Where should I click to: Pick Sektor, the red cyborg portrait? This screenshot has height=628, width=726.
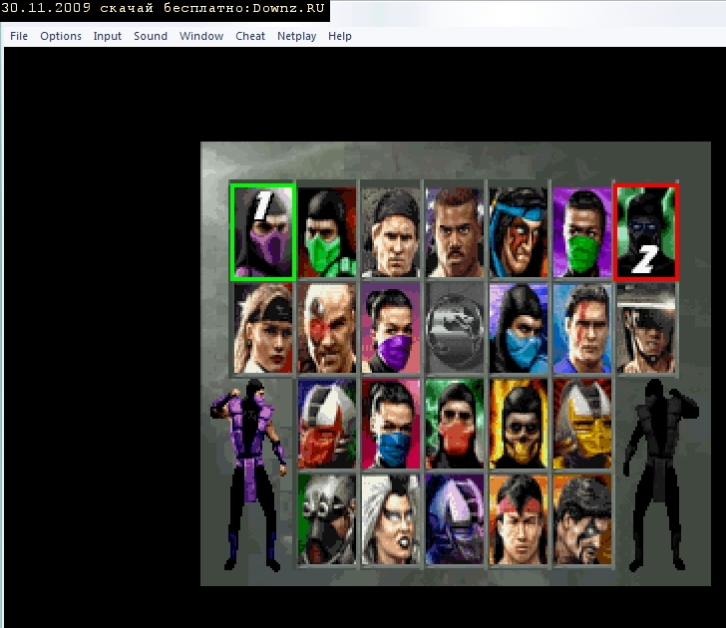pos(327,424)
